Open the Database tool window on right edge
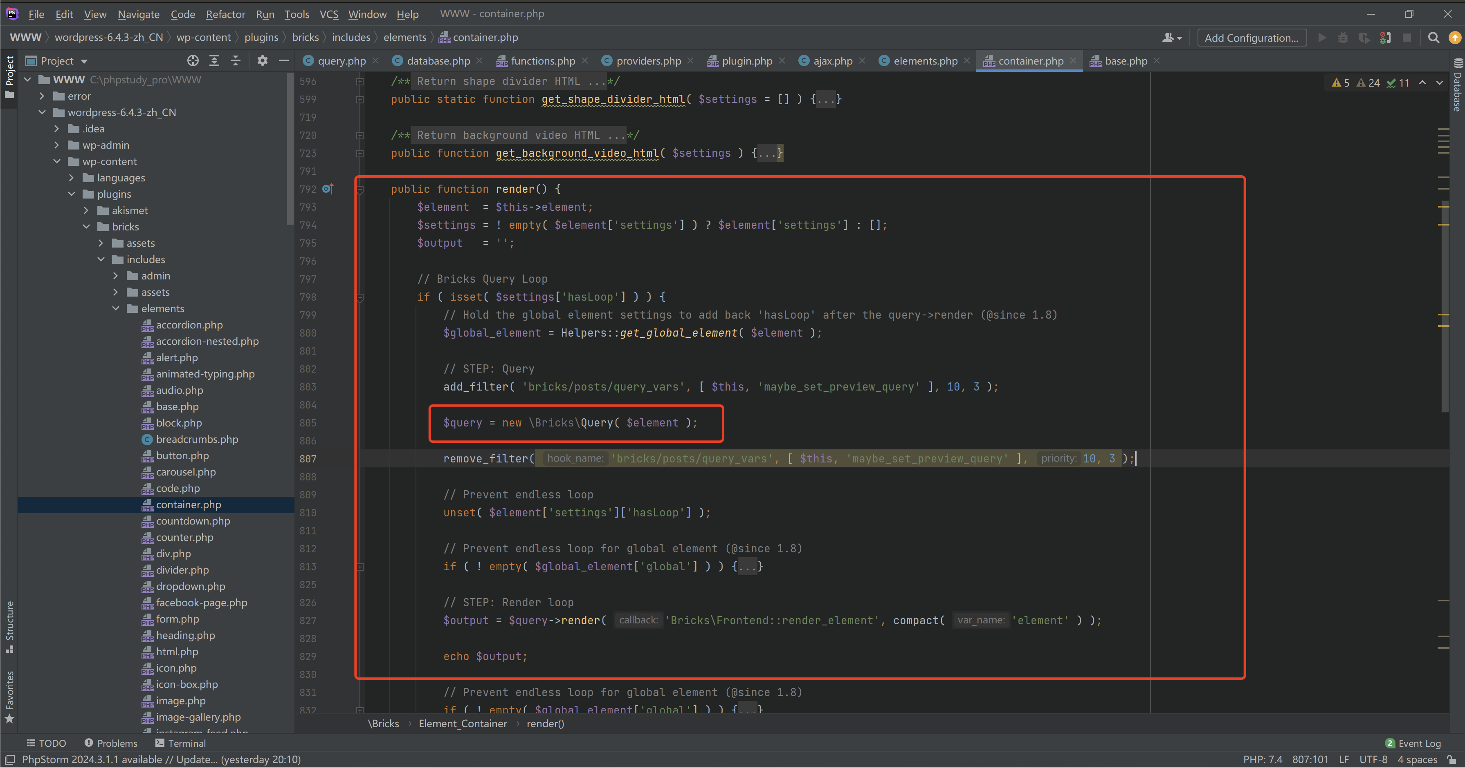This screenshot has width=1465, height=768. pyautogui.click(x=1458, y=85)
